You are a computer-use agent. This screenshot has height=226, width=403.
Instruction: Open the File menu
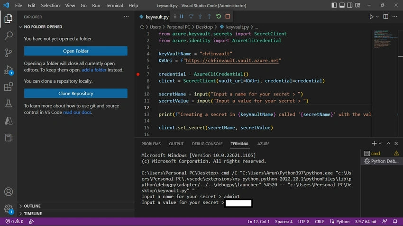18,5
